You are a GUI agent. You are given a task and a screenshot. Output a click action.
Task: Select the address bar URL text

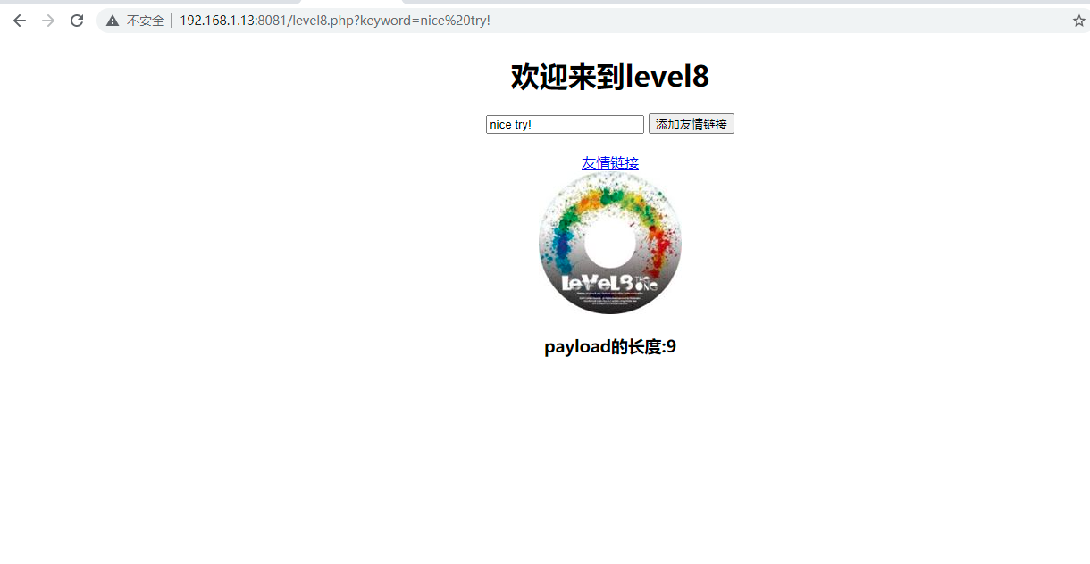(335, 21)
